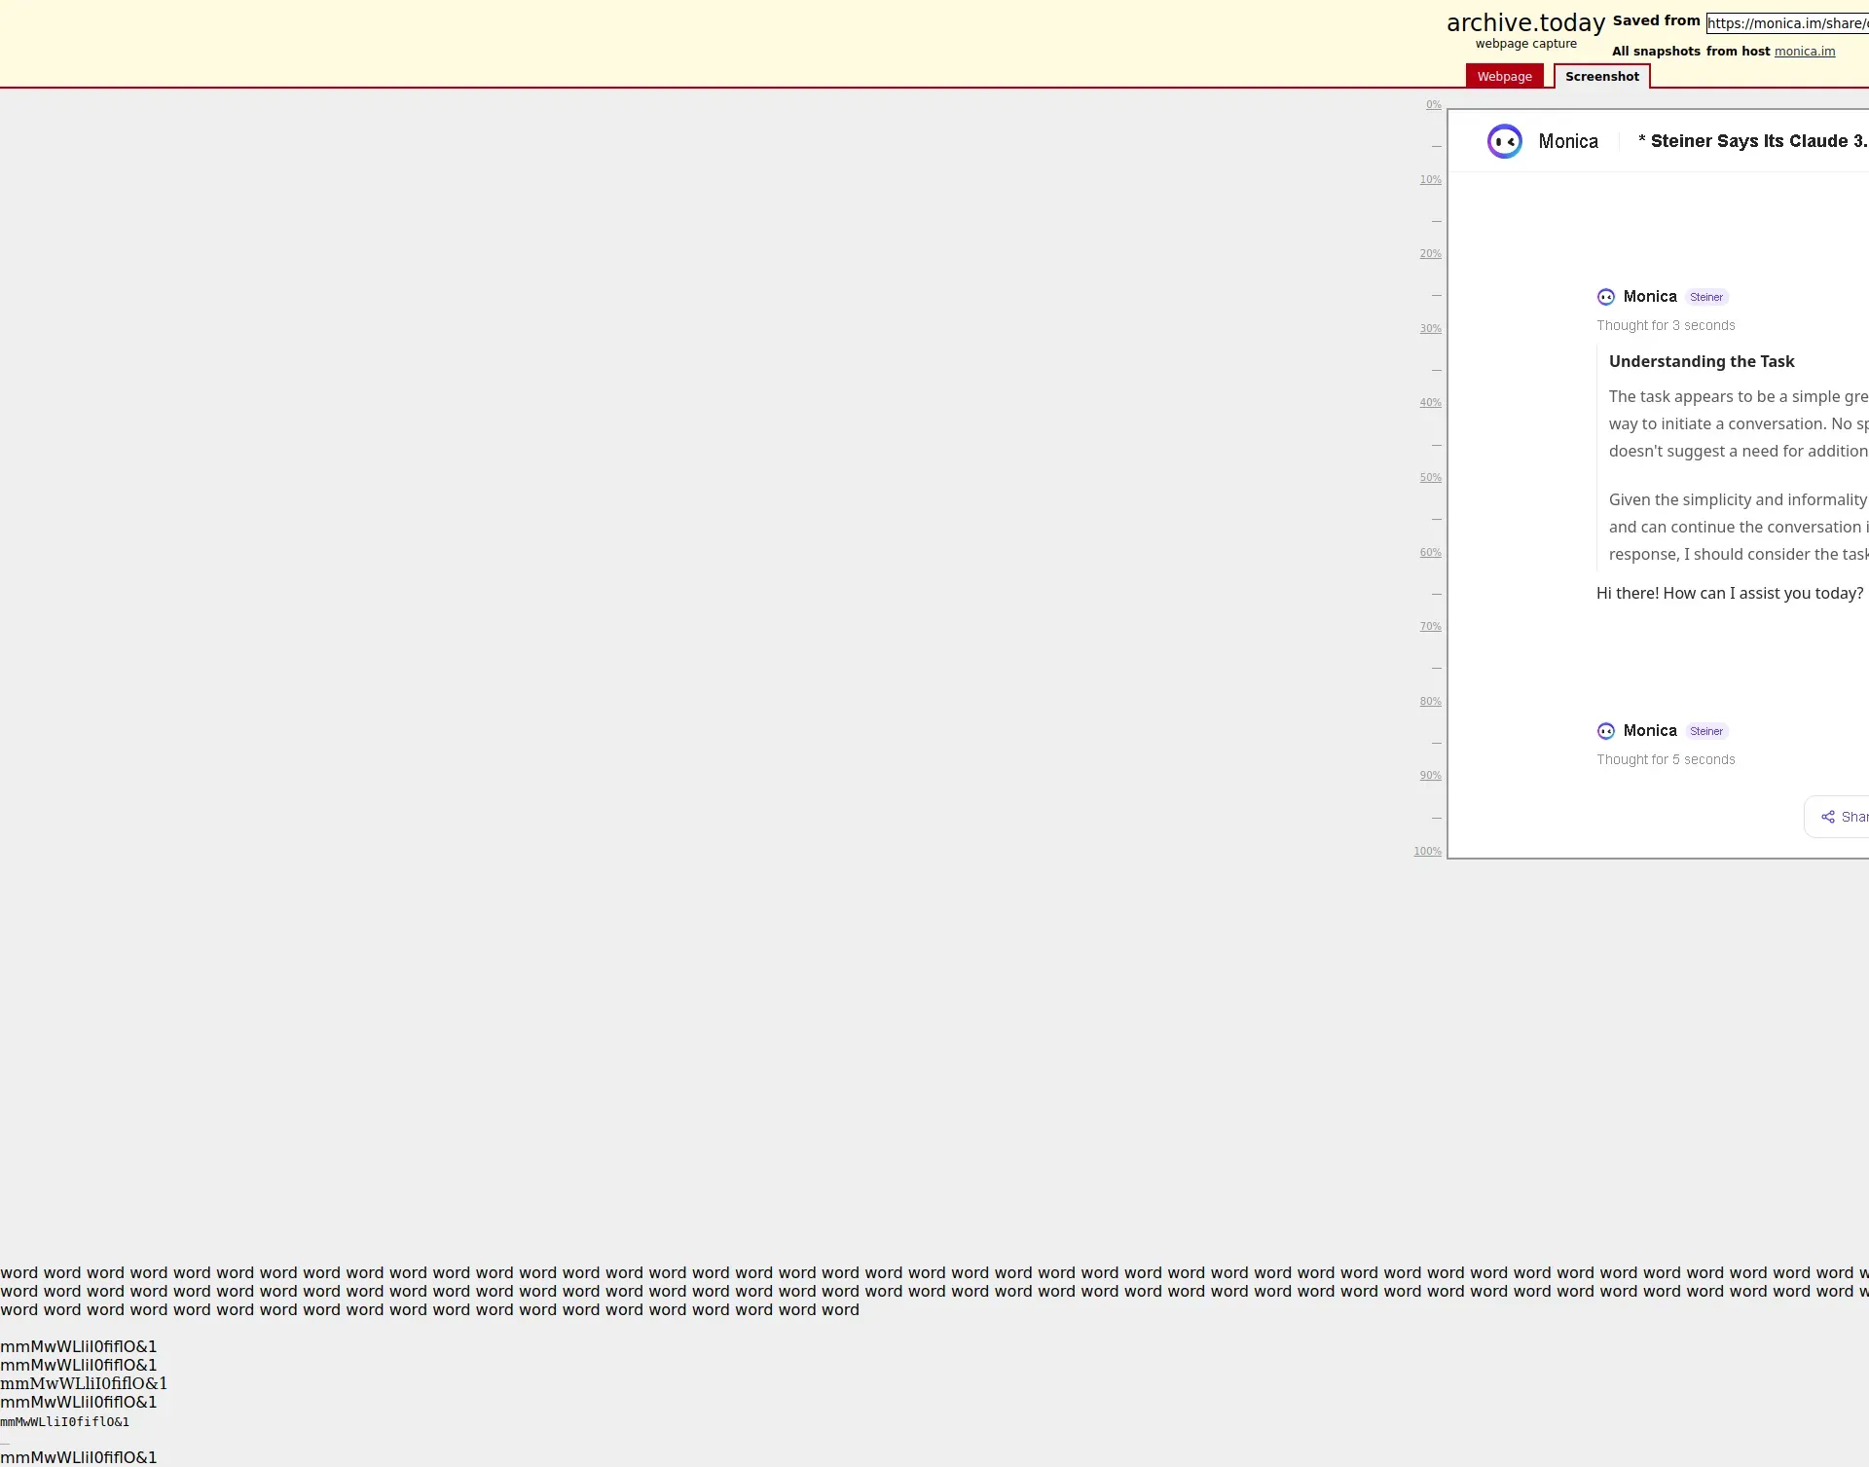1869x1467 pixels.
Task: Click the 'Steiner Says Its Claude' page title
Action: pyautogui.click(x=1751, y=142)
